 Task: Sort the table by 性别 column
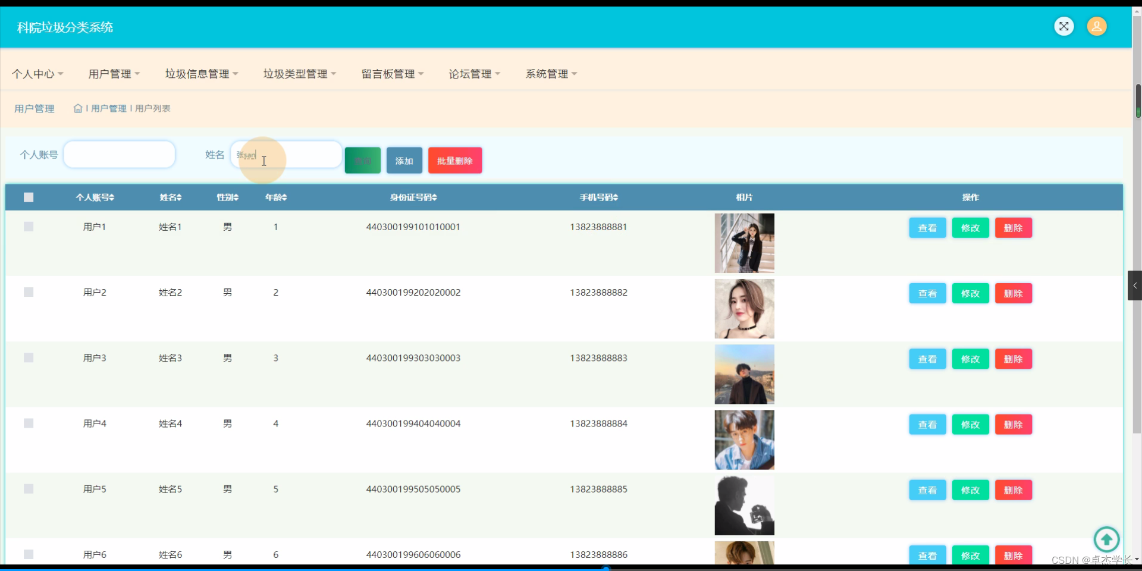227,197
